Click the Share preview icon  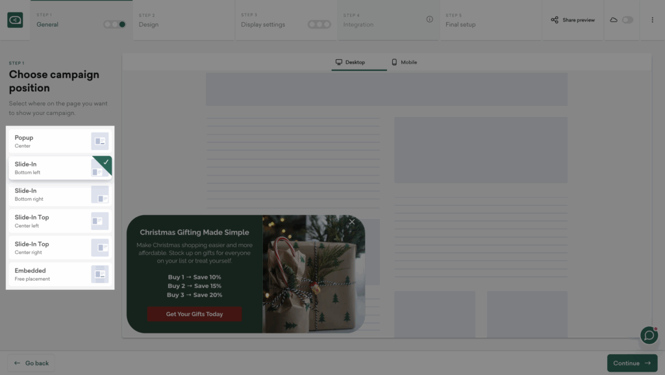[555, 20]
